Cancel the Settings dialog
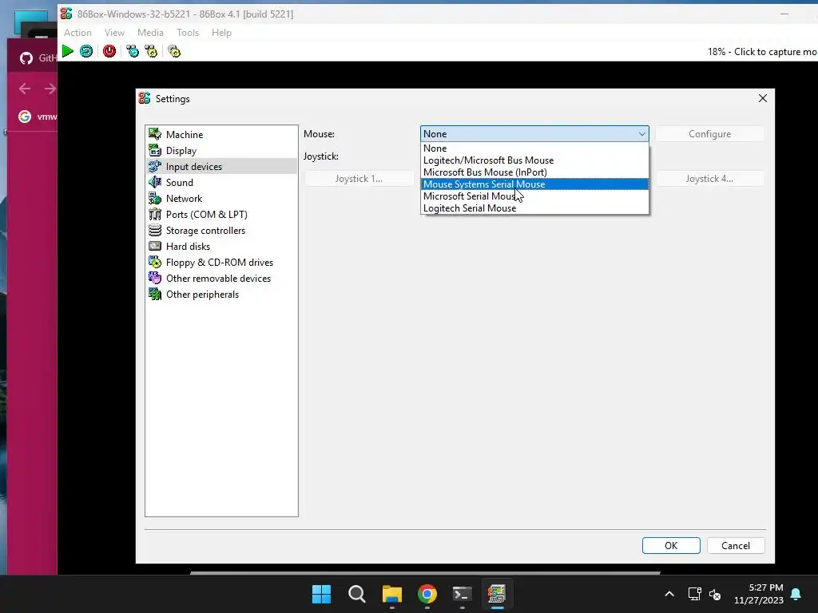Viewport: 818px width, 613px height. pos(736,545)
